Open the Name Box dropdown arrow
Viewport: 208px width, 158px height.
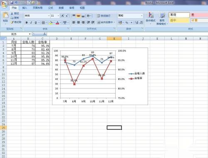pyautogui.click(x=30, y=34)
